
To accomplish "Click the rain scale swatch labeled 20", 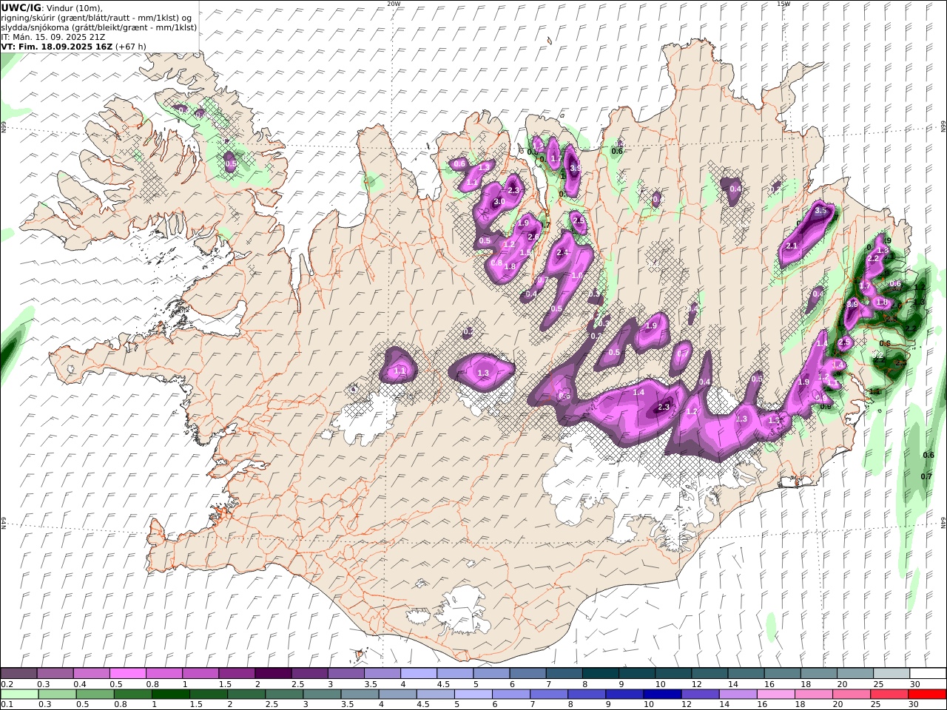I will click(850, 694).
